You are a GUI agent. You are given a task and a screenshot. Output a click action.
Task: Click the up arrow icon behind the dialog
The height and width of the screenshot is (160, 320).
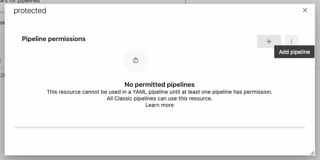click(1, 61)
